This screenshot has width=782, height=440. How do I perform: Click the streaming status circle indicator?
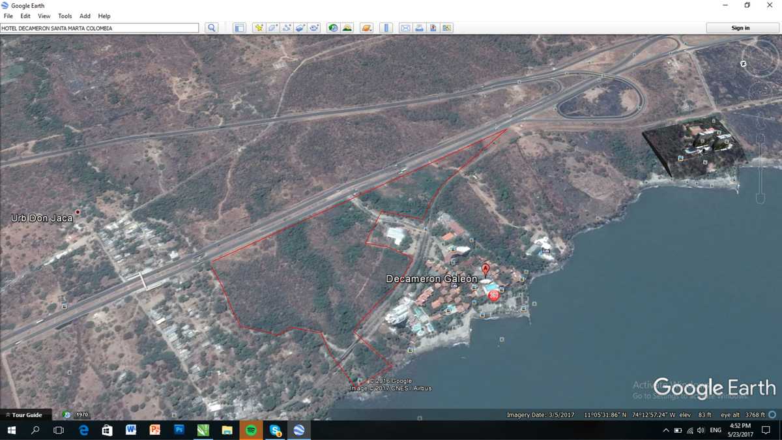[772, 415]
